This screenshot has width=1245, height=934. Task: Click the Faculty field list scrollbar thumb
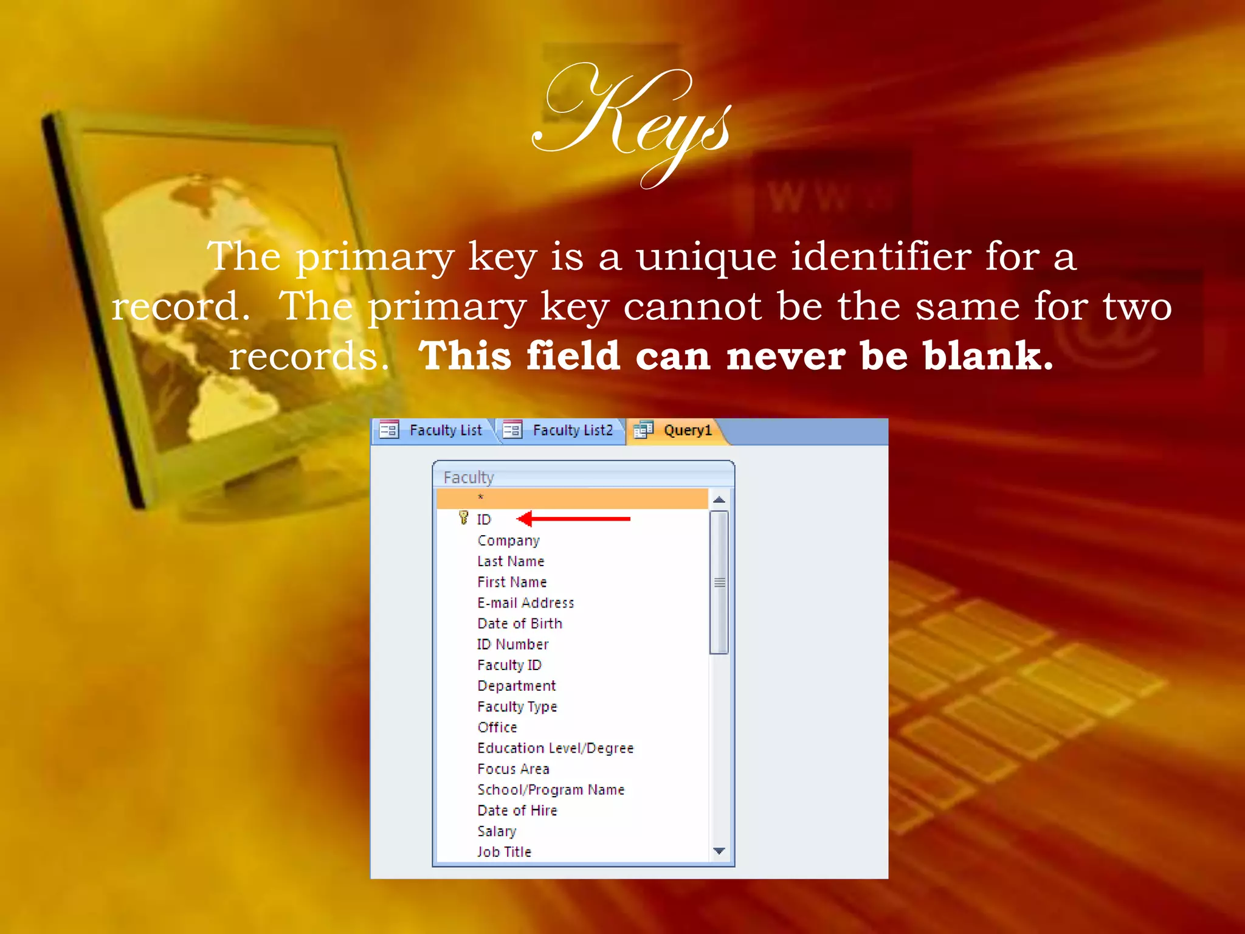[719, 582]
